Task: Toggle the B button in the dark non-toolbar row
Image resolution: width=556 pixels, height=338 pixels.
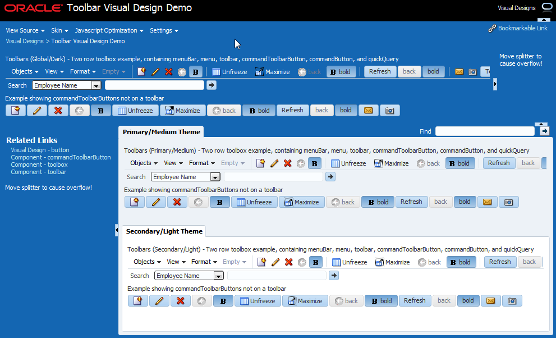Action: pos(100,110)
